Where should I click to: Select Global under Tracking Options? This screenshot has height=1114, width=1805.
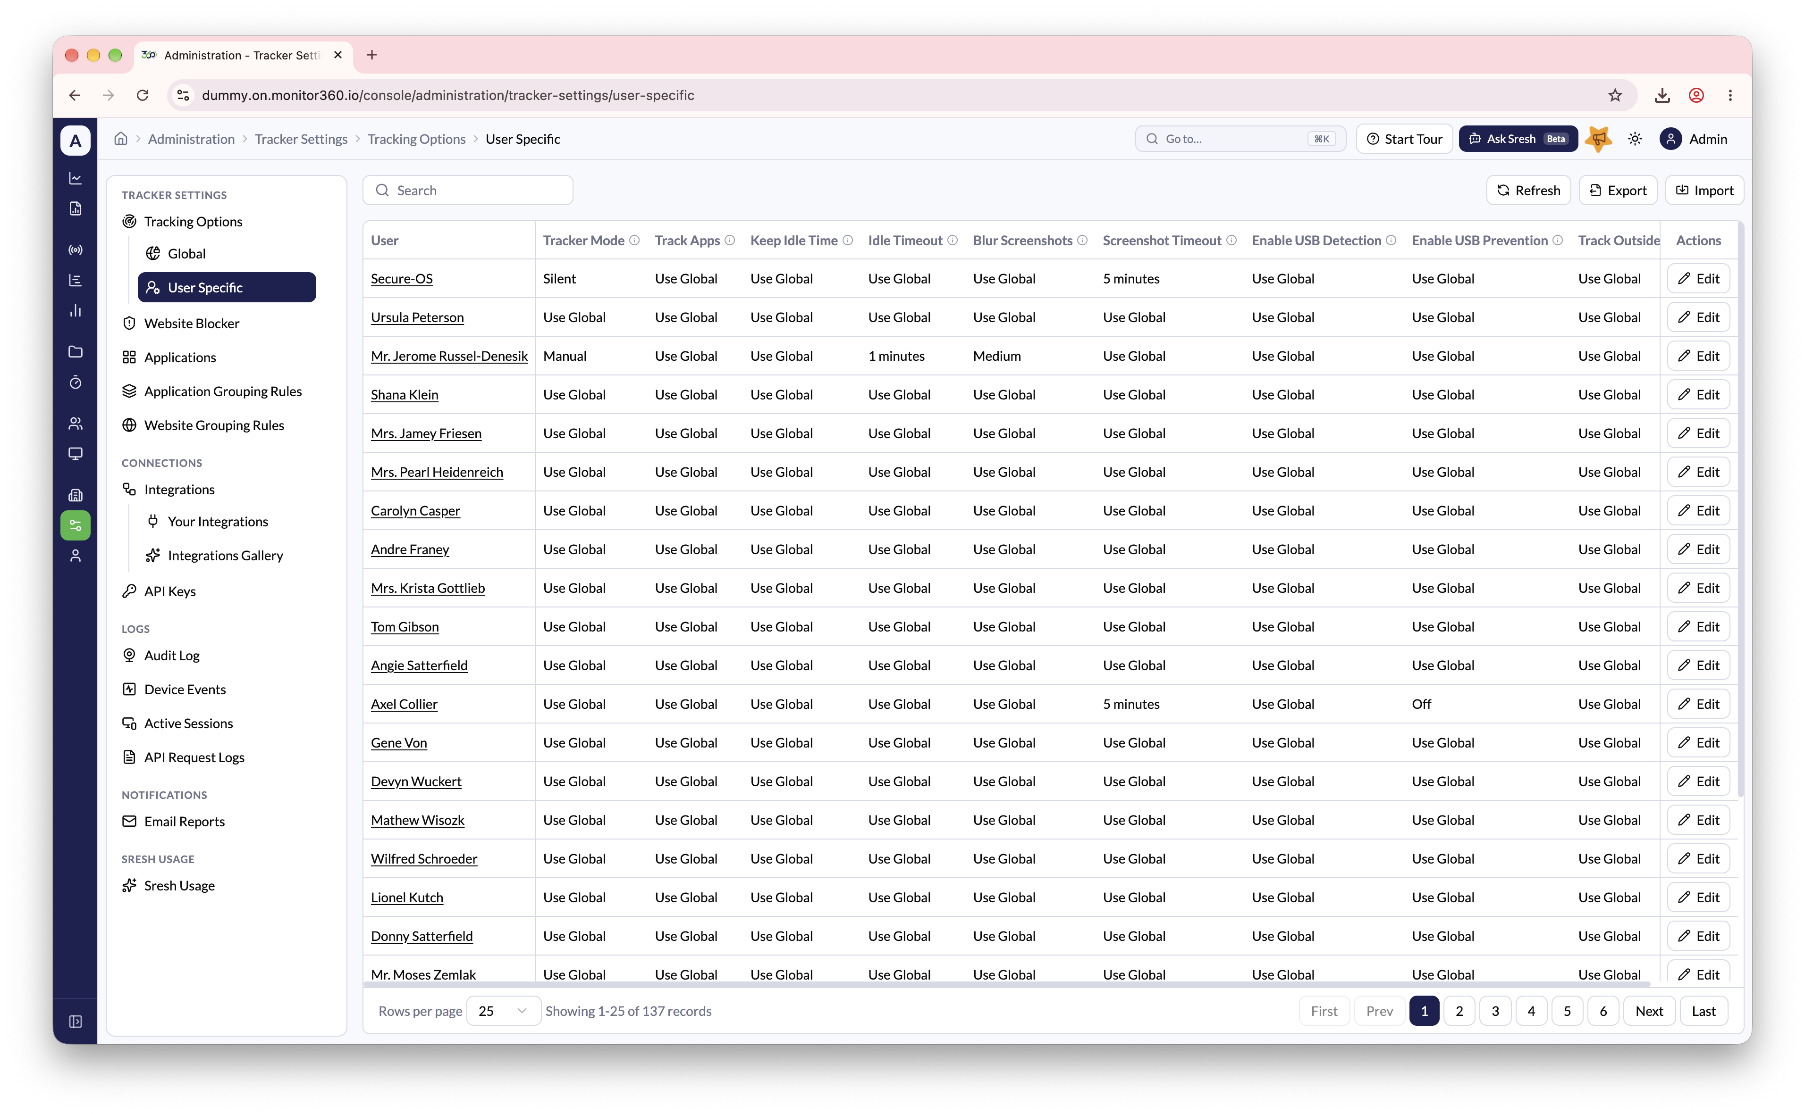tap(227, 253)
